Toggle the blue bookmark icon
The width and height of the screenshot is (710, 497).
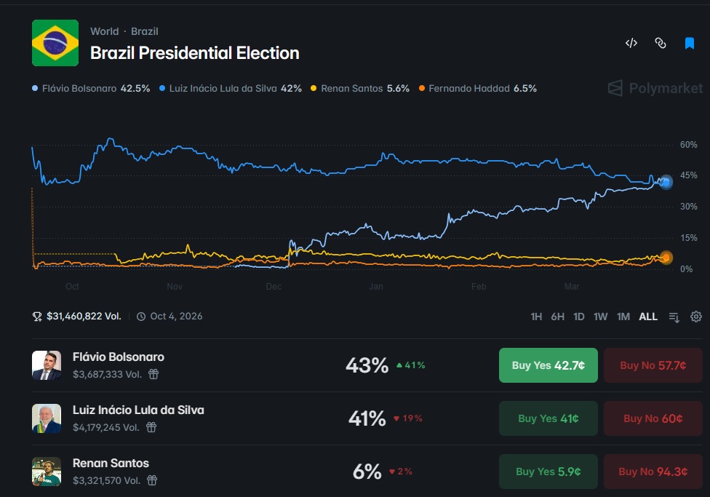(690, 43)
